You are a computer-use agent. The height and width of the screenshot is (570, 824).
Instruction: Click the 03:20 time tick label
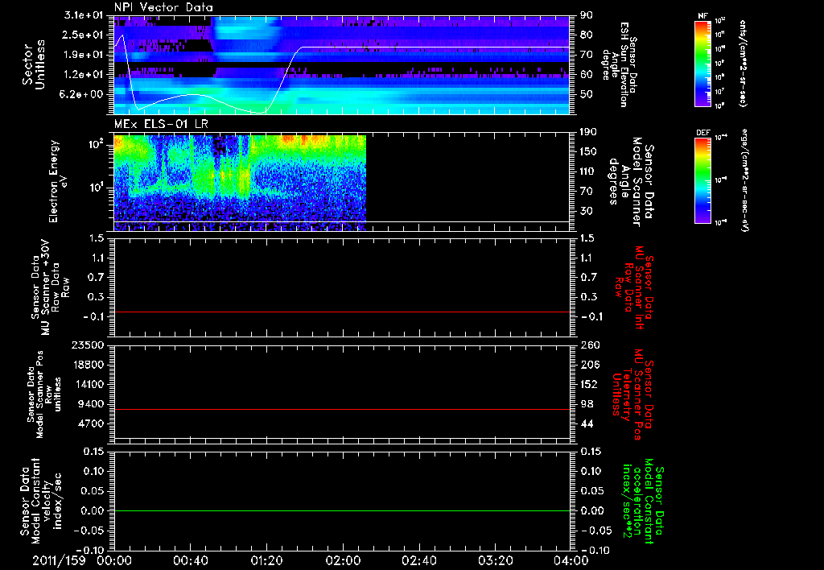[495, 560]
